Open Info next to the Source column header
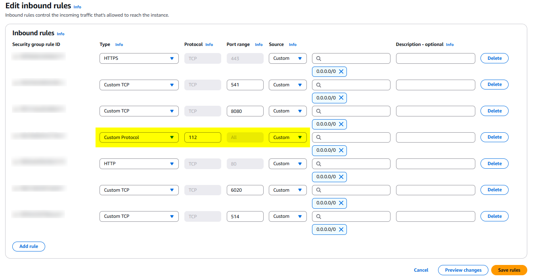Image resolution: width=534 pixels, height=280 pixels. point(293,44)
